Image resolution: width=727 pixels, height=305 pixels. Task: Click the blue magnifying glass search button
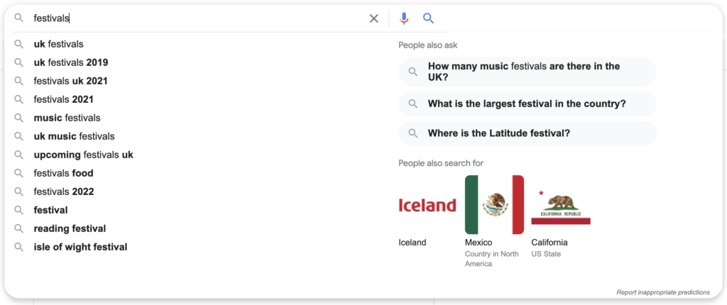[x=428, y=18]
